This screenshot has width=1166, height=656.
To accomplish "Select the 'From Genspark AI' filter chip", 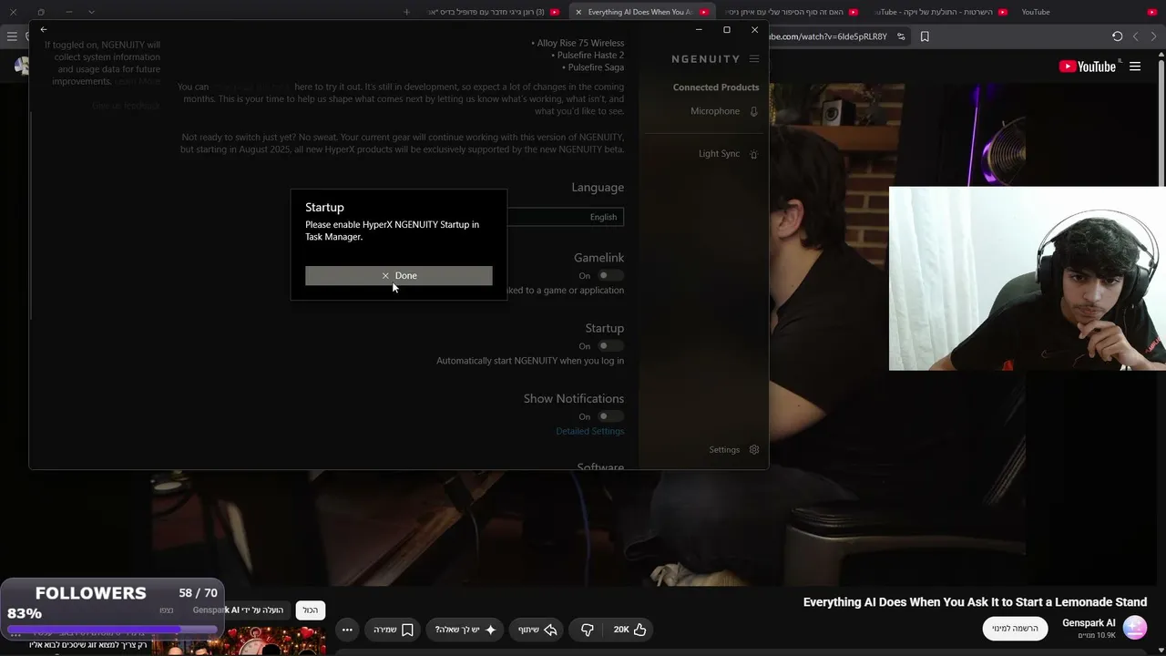I will tap(238, 610).
